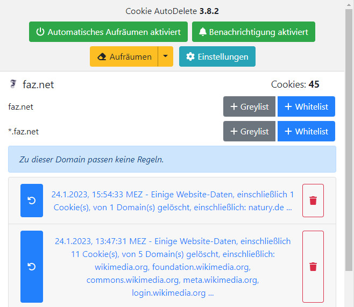Click the Cookies: 45 counter
The image size is (354, 307).
pos(295,84)
